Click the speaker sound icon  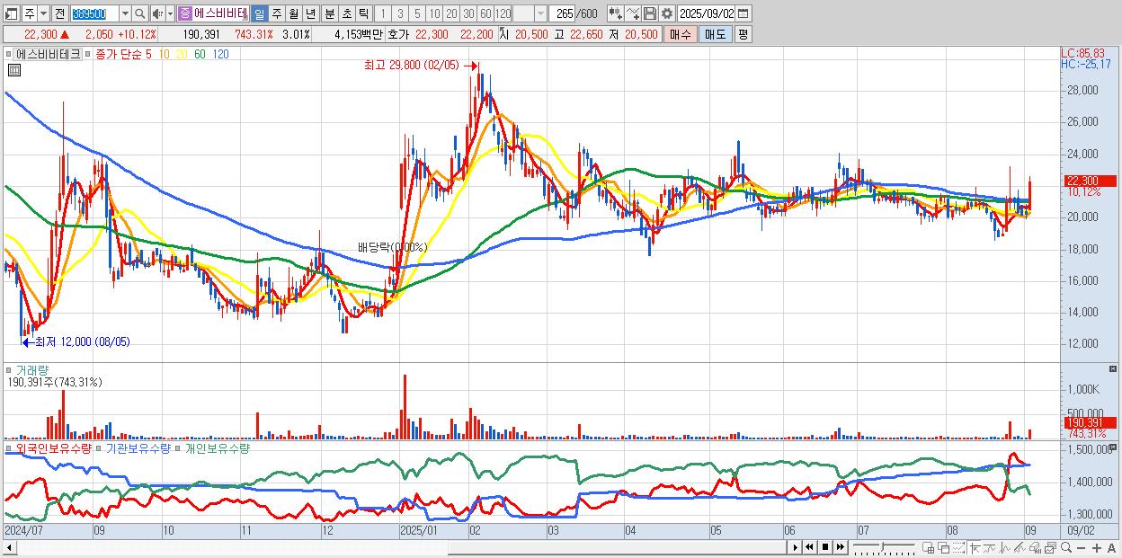(x=157, y=13)
